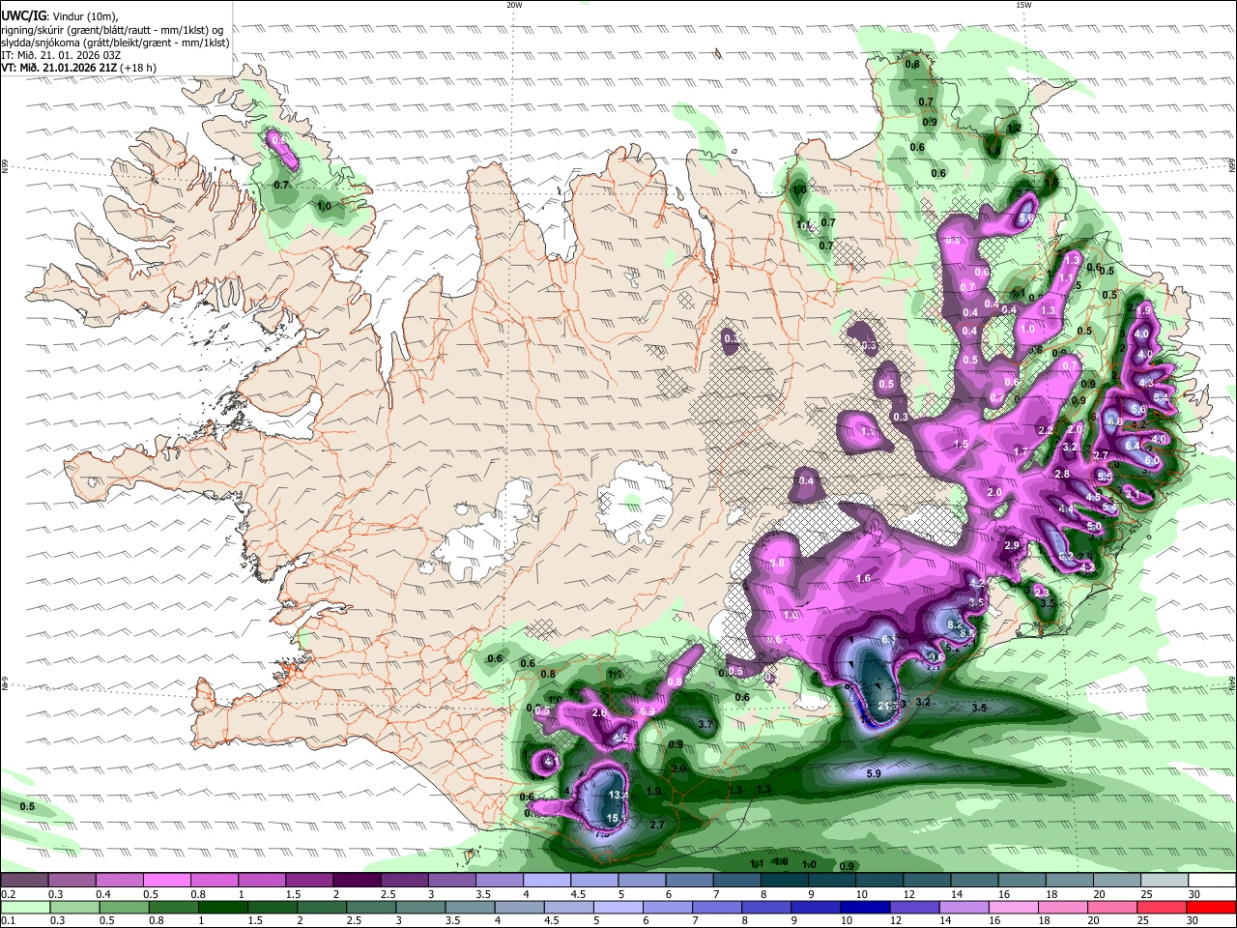This screenshot has width=1237, height=928.
Task: Click the 1.6 snow value over Vatnajökull
Action: tap(864, 578)
